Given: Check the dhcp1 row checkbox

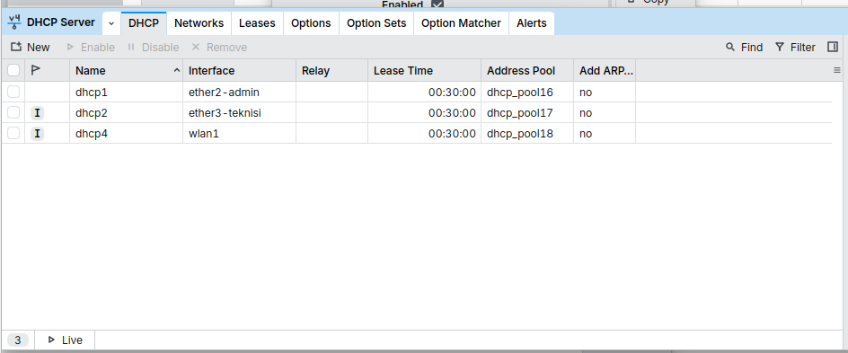Looking at the screenshot, I should pos(13,92).
